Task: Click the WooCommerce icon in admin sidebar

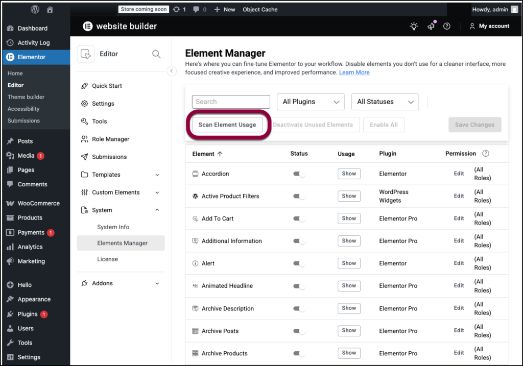Action: [x=10, y=203]
